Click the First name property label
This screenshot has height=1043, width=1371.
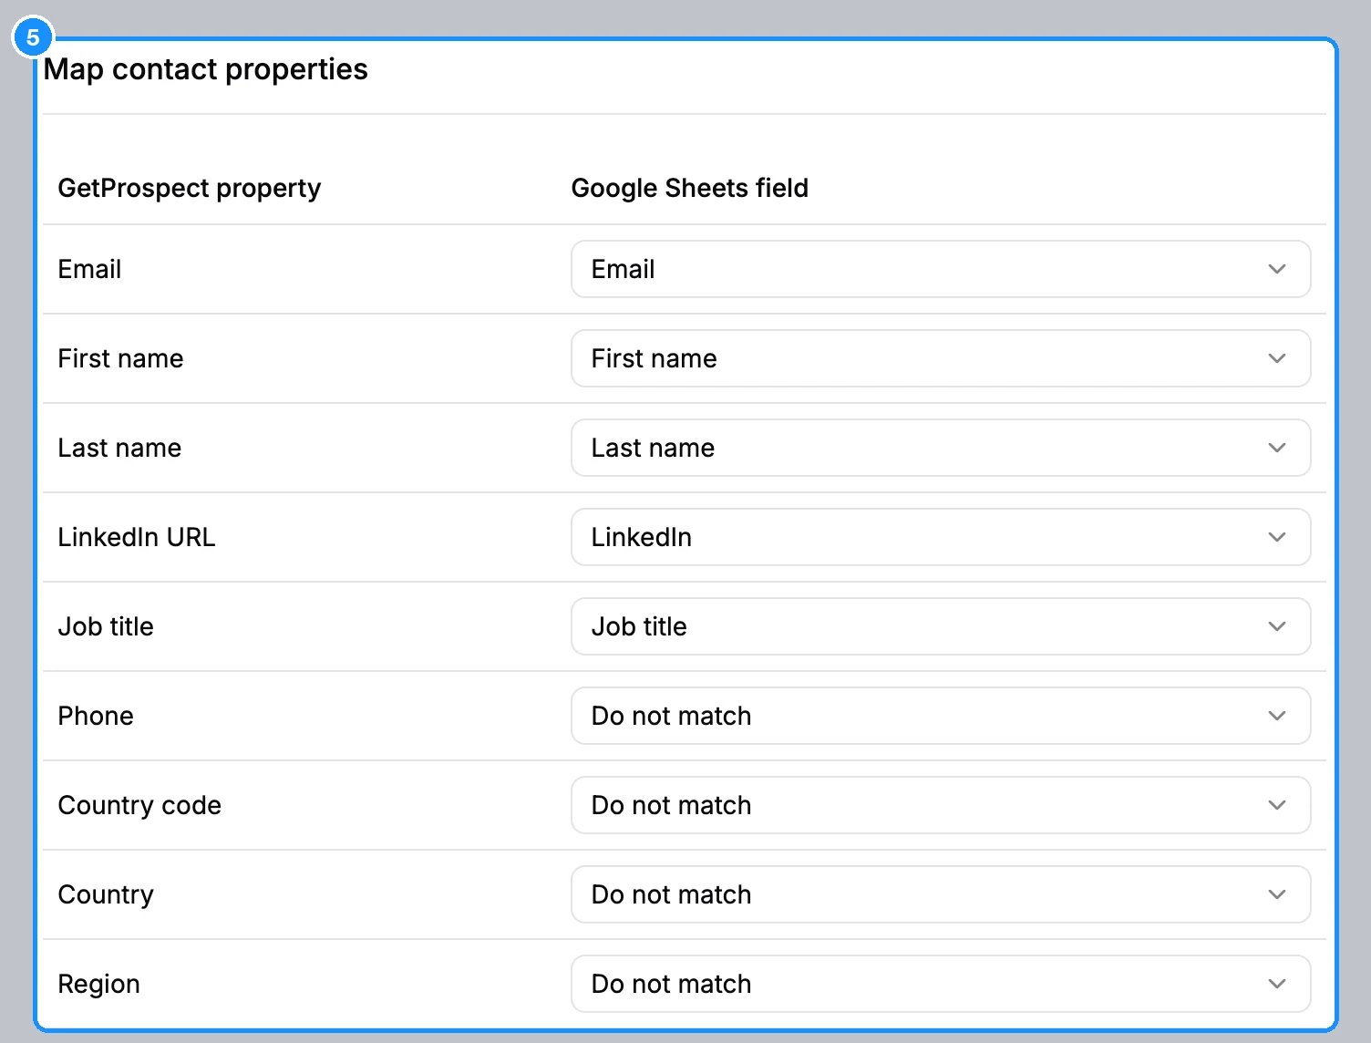pos(120,358)
